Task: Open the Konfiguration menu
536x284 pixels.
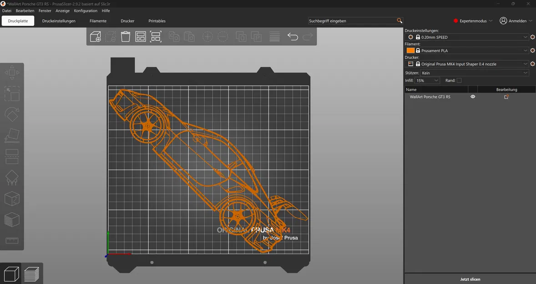Action: click(x=86, y=10)
